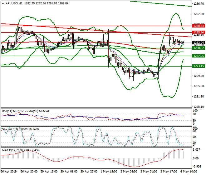206x175 pixels.
Task: Click the 1265.80 price scale value
Action: [x=199, y=86]
